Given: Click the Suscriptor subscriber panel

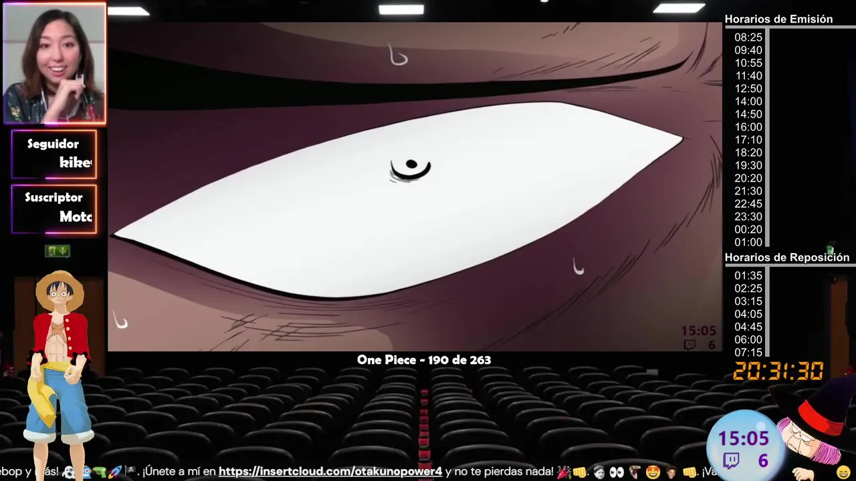Looking at the screenshot, I should (54, 208).
